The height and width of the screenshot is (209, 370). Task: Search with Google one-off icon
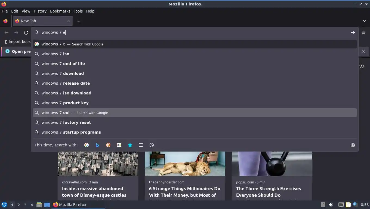87,145
